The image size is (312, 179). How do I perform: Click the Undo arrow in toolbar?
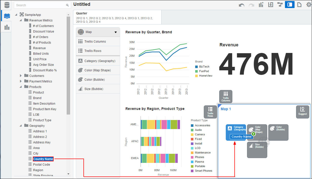click(241, 5)
